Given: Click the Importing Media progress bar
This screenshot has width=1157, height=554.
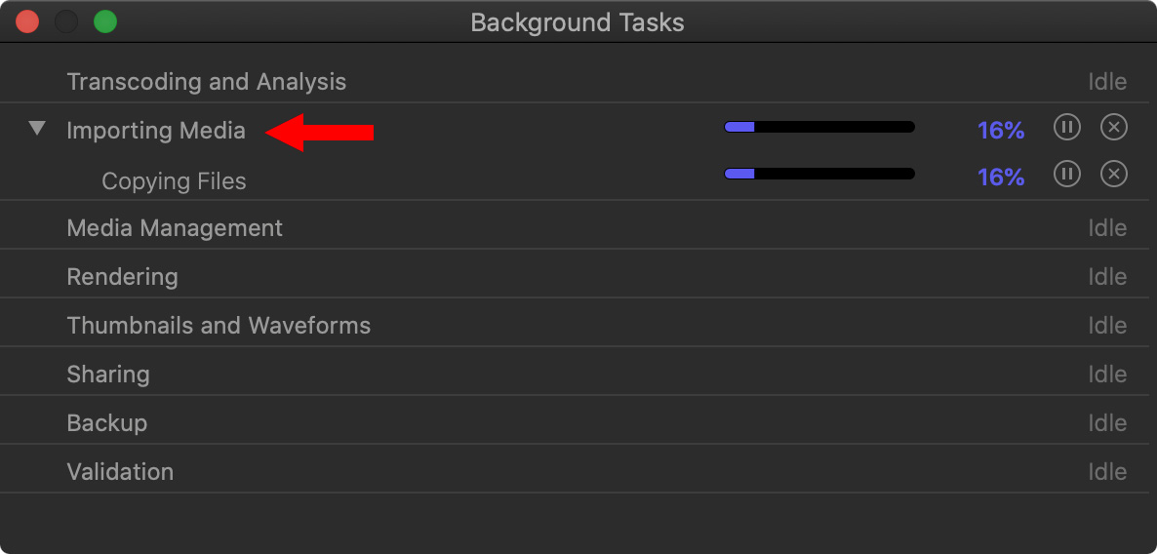Looking at the screenshot, I should click(819, 127).
